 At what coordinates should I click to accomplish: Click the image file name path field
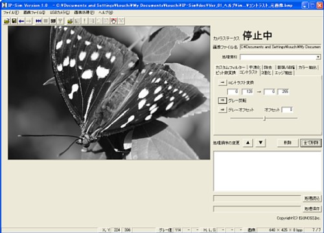click(x=281, y=47)
